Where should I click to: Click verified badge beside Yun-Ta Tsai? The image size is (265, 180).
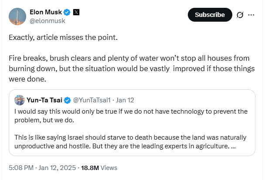click(68, 100)
